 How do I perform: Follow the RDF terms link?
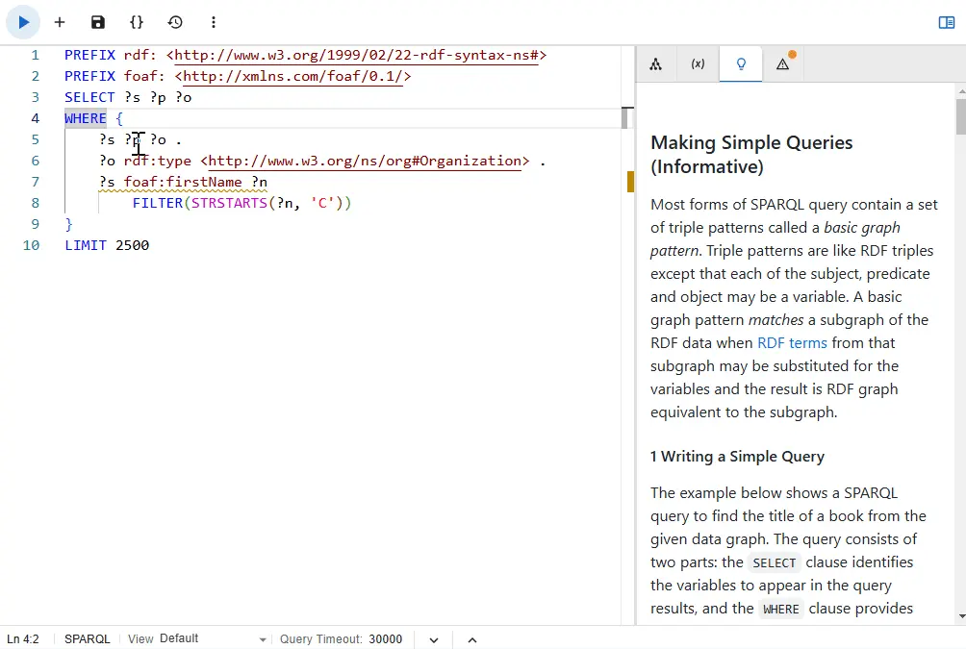point(792,343)
